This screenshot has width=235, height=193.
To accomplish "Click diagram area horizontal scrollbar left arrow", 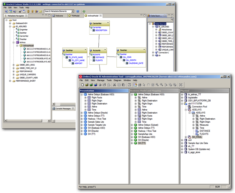I will click(54, 104).
